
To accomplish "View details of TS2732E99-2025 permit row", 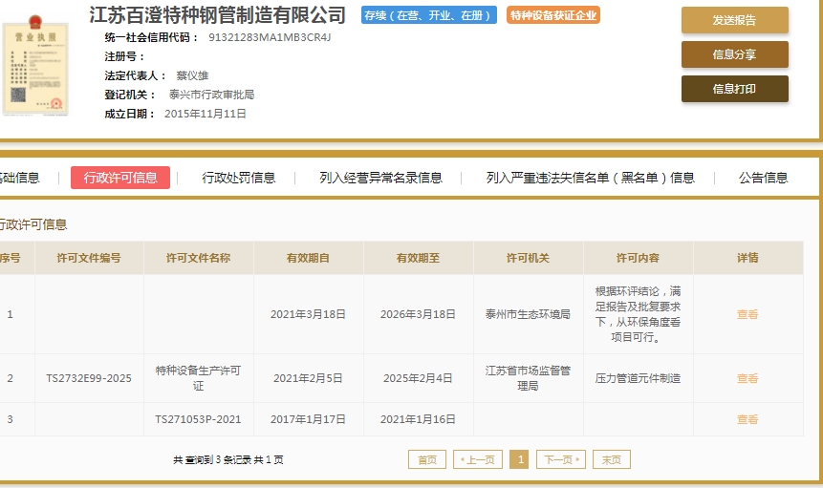I will point(747,378).
